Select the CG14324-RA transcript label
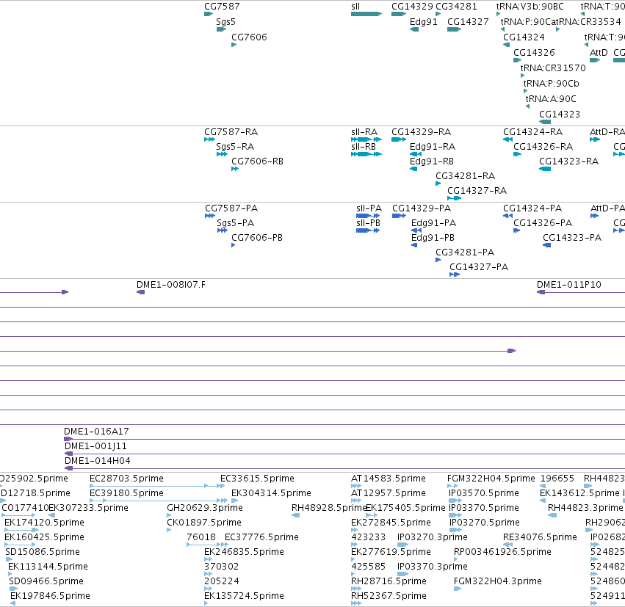Image resolution: width=625 pixels, height=607 pixels. tap(532, 132)
